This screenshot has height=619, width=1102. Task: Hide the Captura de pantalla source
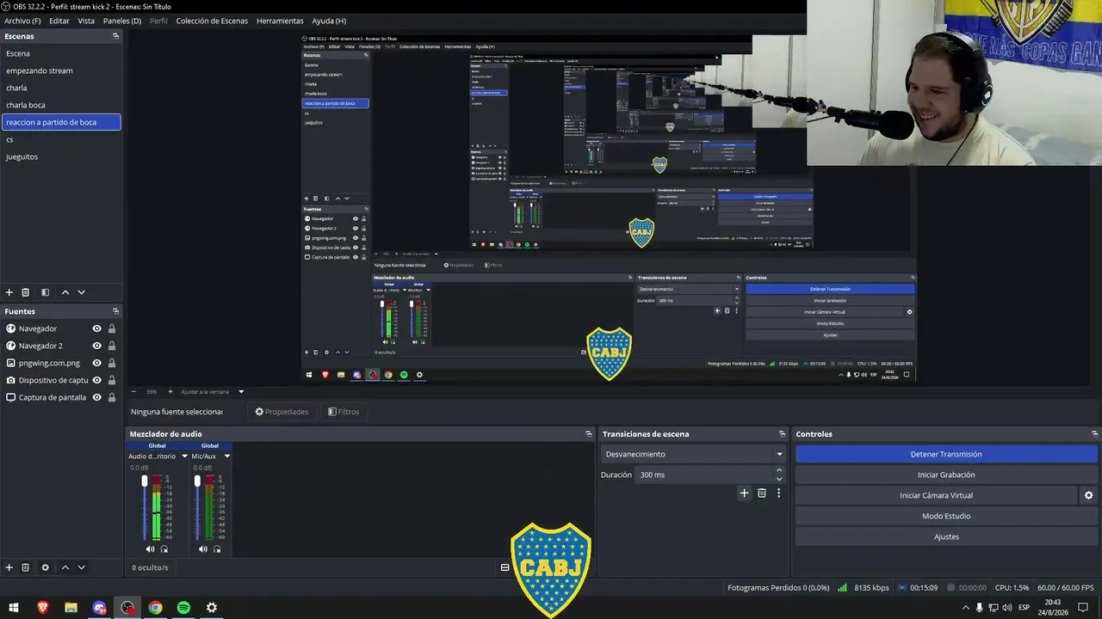97,397
